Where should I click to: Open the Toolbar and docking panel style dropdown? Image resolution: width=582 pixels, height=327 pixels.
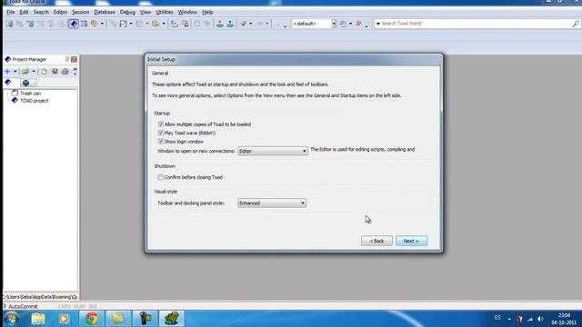[272, 203]
